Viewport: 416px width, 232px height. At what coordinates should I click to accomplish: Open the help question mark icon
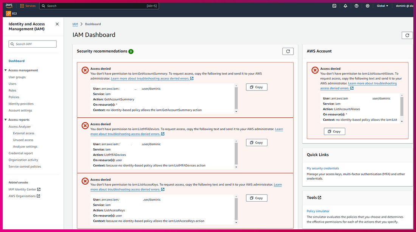coord(356,6)
